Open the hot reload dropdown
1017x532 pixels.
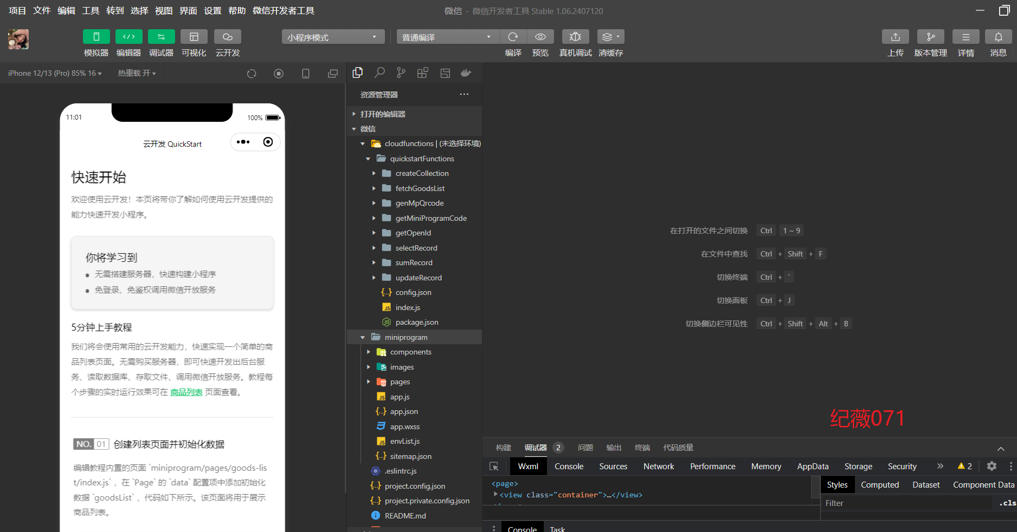(x=137, y=73)
